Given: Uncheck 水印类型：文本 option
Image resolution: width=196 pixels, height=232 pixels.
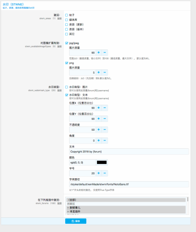Looking at the screenshot, I should [x=67, y=95].
